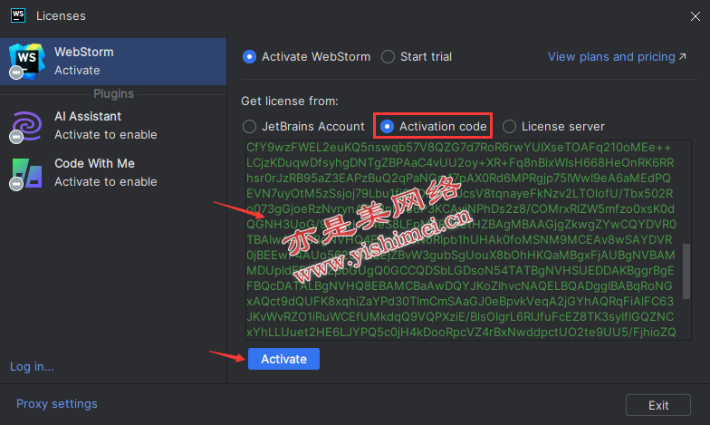710x425 pixels.
Task: Click the Code With Me plugin icon
Action: [x=27, y=174]
